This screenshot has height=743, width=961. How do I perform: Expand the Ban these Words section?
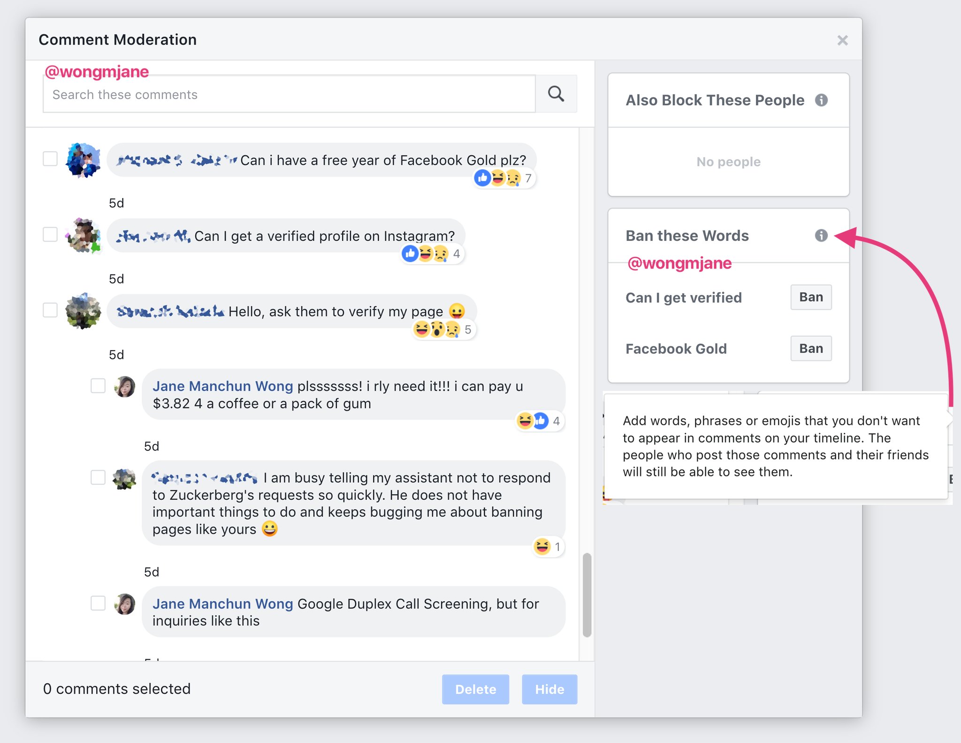(686, 234)
